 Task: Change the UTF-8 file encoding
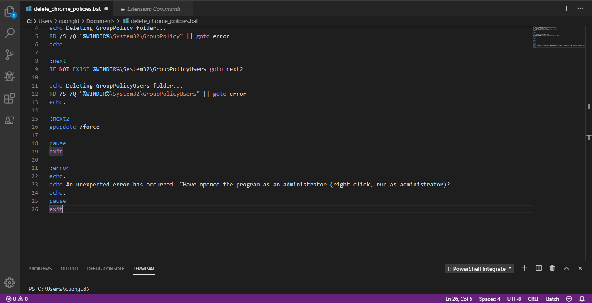(514, 299)
